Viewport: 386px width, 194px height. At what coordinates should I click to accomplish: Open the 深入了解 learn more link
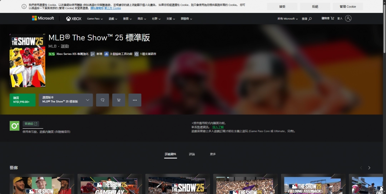[218, 127]
